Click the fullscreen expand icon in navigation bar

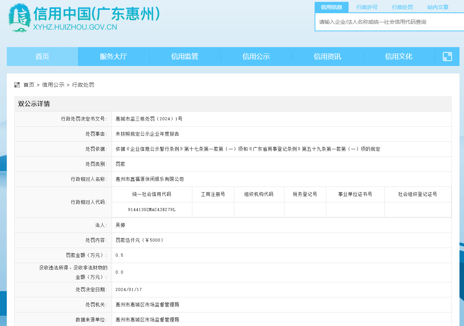[447, 57]
